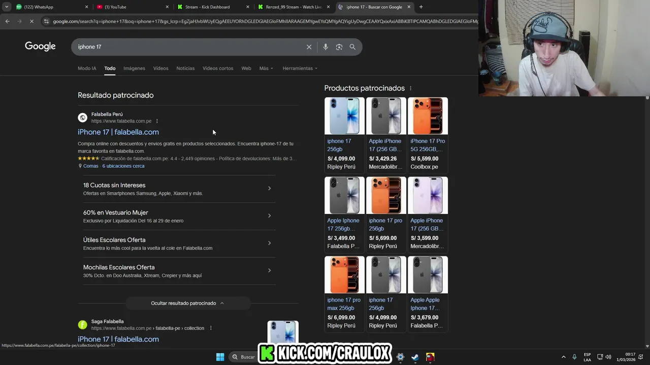
Task: Select the Modo IA search tab
Action: coord(87,68)
